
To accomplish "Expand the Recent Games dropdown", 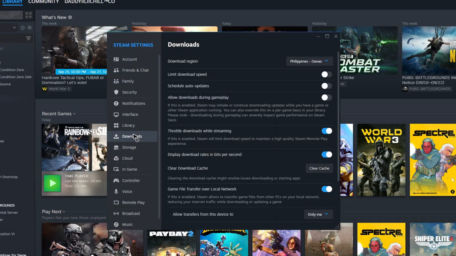I will pos(74,114).
